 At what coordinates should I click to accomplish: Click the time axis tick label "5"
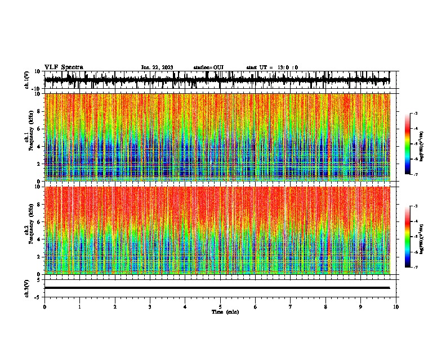click(x=220, y=307)
